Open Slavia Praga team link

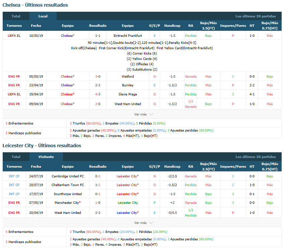point(128,94)
